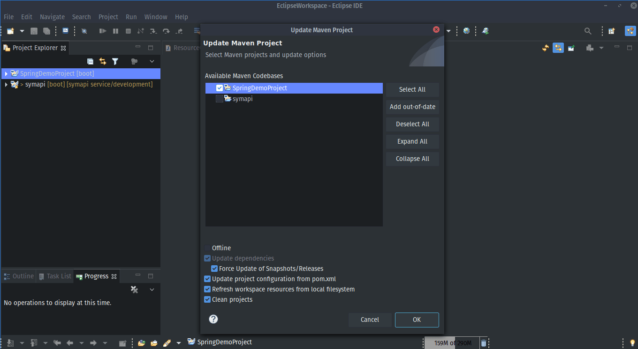This screenshot has height=349, width=638.
Task: Uncheck the symapi project checkbox
Action: point(219,99)
